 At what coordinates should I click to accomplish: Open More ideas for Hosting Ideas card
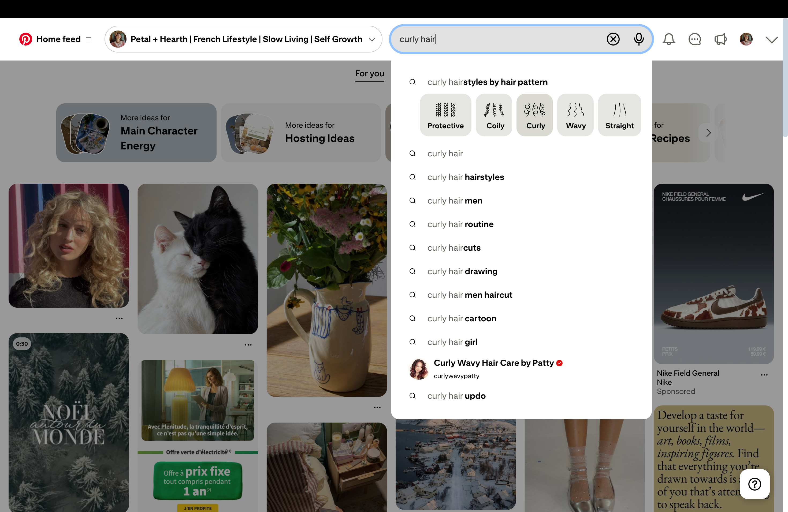[301, 133]
